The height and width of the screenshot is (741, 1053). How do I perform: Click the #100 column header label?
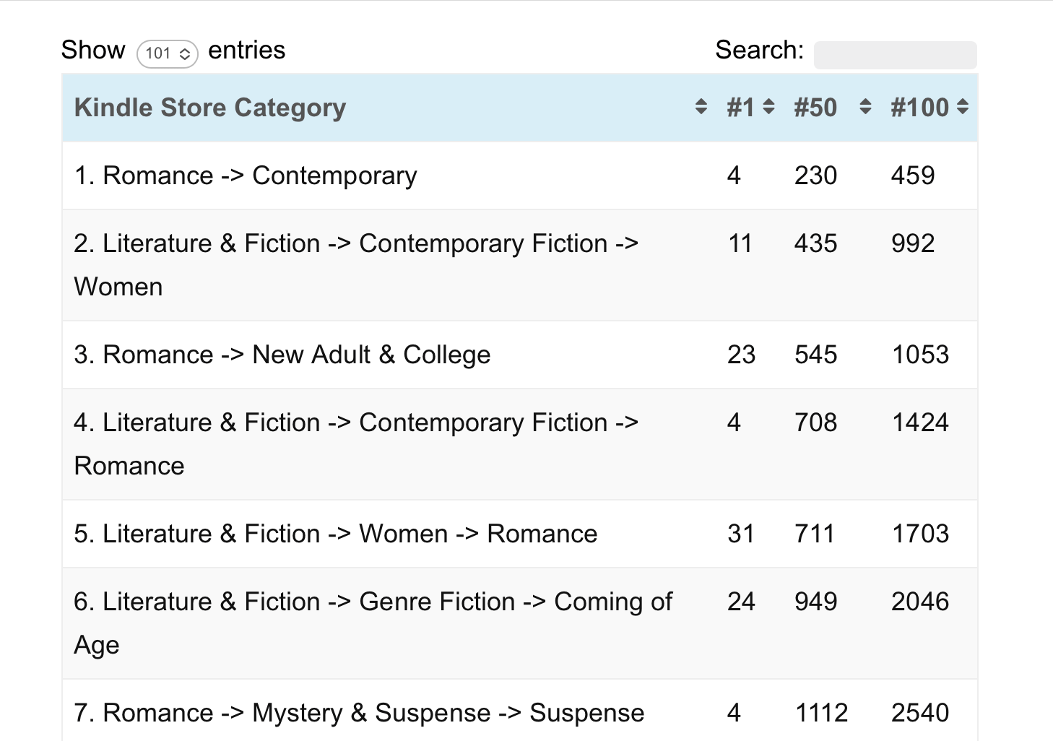pyautogui.click(x=919, y=108)
